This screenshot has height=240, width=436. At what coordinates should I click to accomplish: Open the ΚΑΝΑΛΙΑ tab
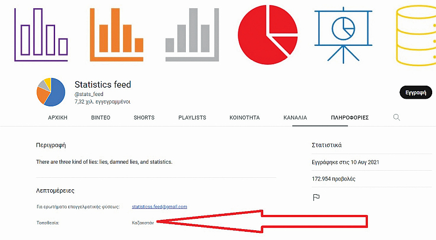[295, 117]
